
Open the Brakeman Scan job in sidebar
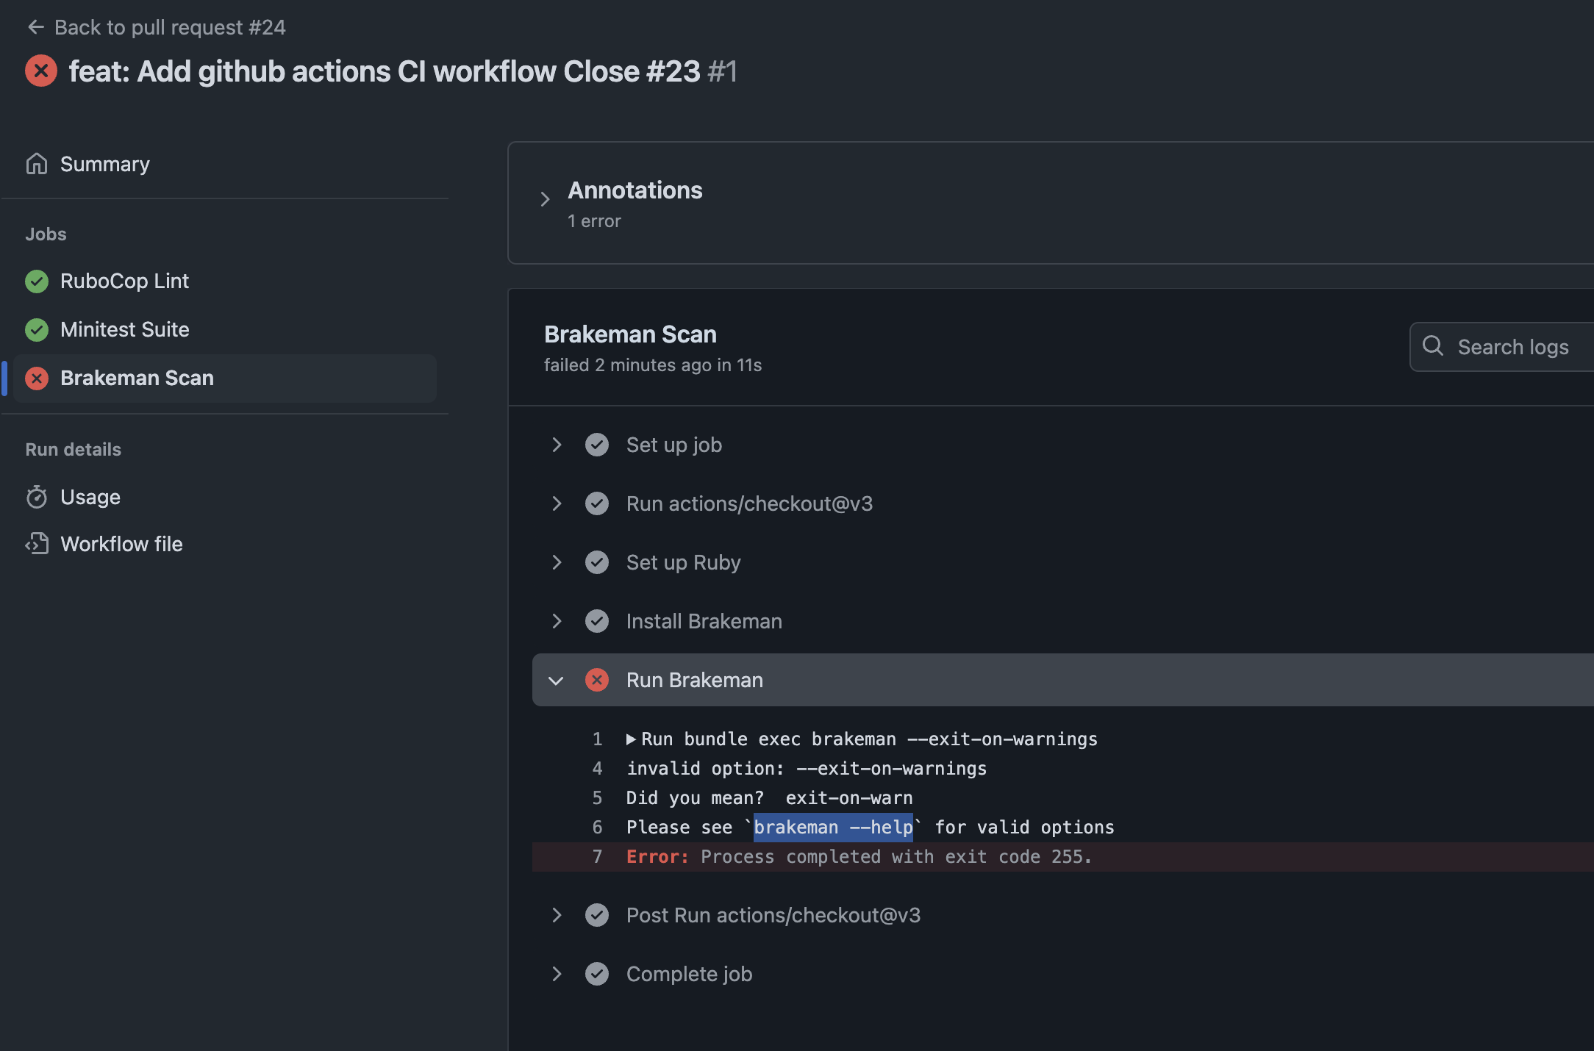point(137,379)
